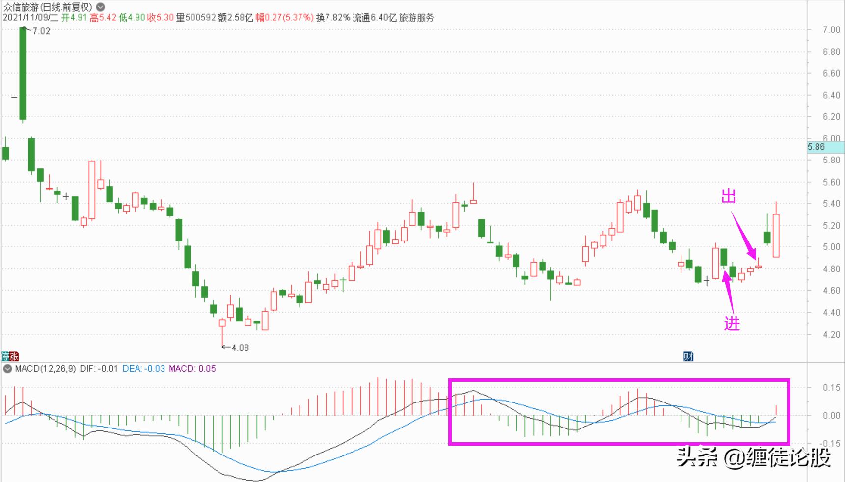Click the 4.20 price axis label
Screen dimensions: 845x482
click(831, 334)
